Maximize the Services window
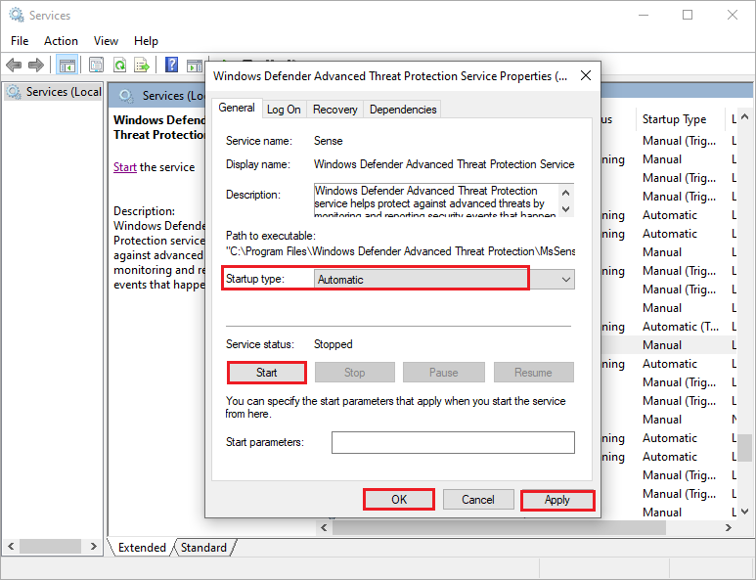756x580 pixels. coord(688,15)
